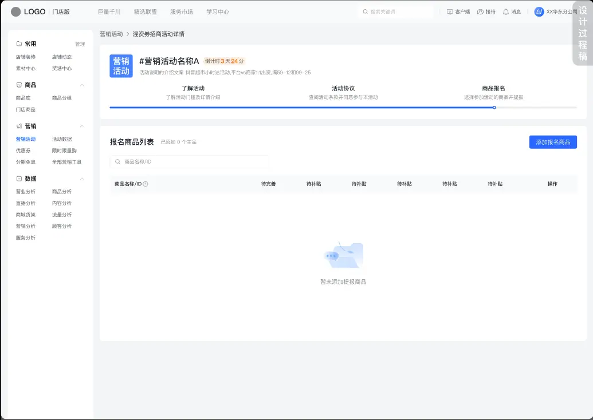Open 服务分析 in sidebar
Viewport: 593px width, 420px height.
(26, 237)
